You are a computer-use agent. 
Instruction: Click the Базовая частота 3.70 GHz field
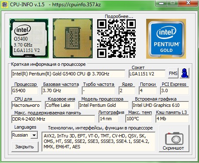(60, 91)
